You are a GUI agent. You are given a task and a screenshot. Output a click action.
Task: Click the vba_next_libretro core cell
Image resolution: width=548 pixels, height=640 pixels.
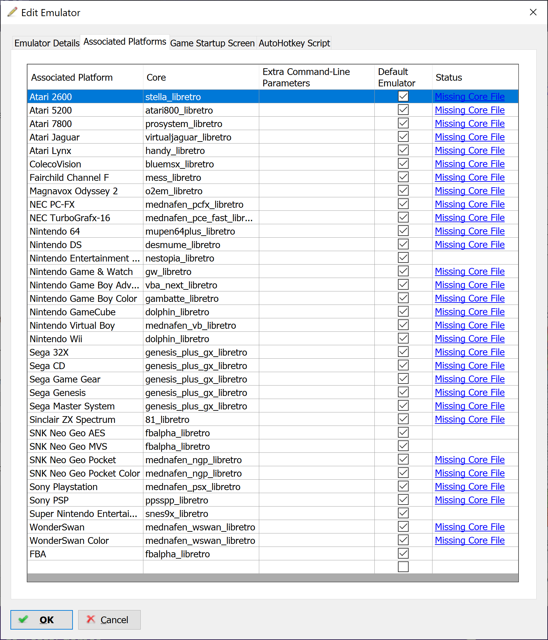point(201,285)
